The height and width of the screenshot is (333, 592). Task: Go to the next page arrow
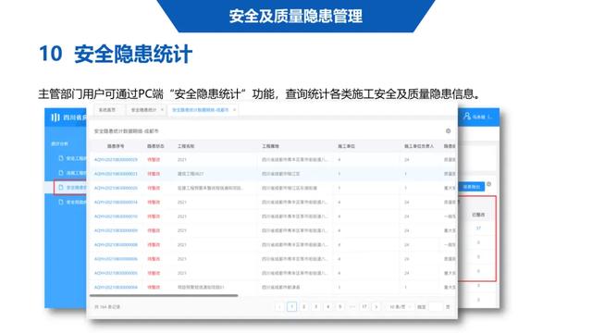[376, 307]
